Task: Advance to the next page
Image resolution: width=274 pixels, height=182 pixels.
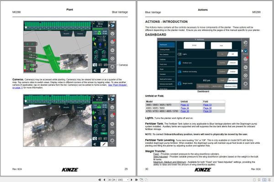Action: pyautogui.click(x=132, y=180)
